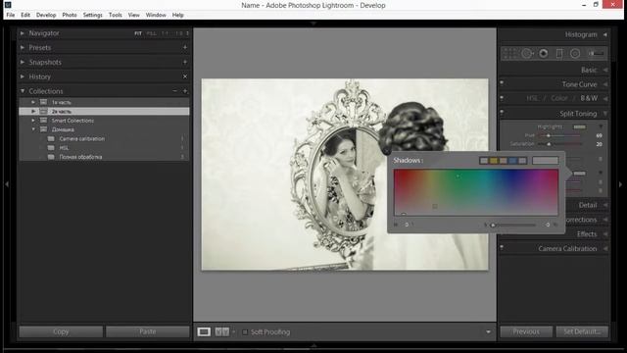Set Navigator zoom to FIT
Image resolution: width=627 pixels, height=353 pixels.
pyautogui.click(x=138, y=33)
